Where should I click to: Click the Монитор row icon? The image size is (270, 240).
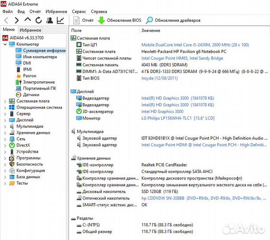click(x=79, y=118)
